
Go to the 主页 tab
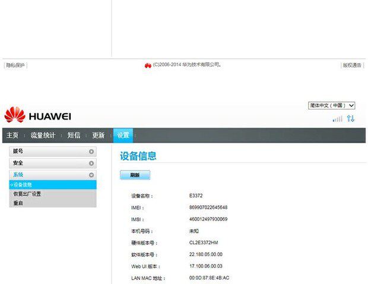pos(12,135)
